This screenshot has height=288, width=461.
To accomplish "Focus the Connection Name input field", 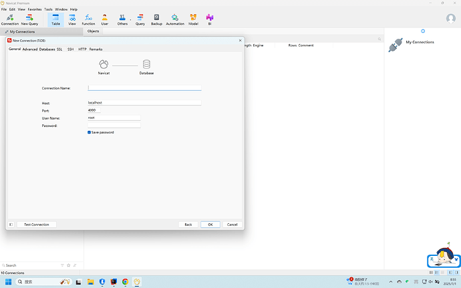I will click(x=144, y=88).
